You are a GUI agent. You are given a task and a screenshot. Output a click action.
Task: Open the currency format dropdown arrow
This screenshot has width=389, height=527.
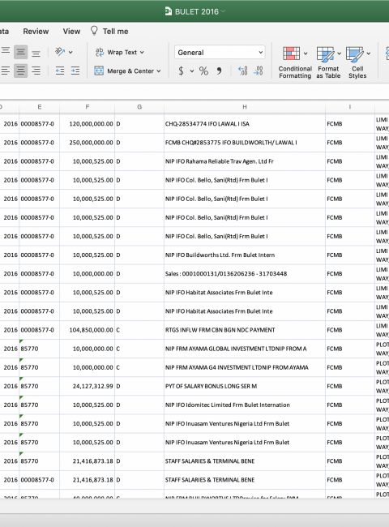[192, 71]
